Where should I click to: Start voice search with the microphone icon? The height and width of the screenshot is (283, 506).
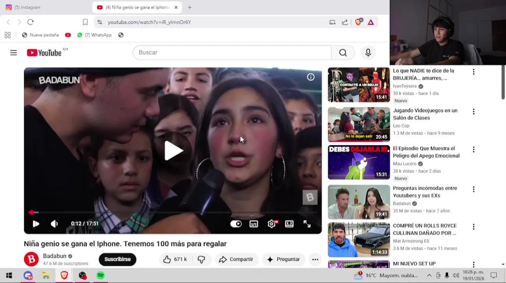pos(368,53)
